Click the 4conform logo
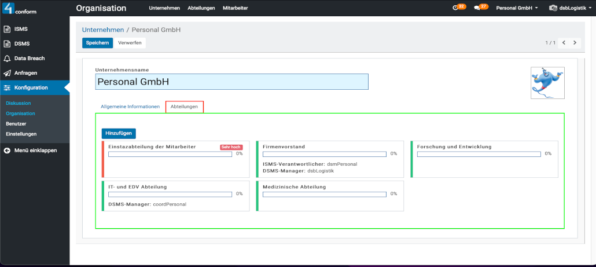The width and height of the screenshot is (596, 267). point(20,9)
